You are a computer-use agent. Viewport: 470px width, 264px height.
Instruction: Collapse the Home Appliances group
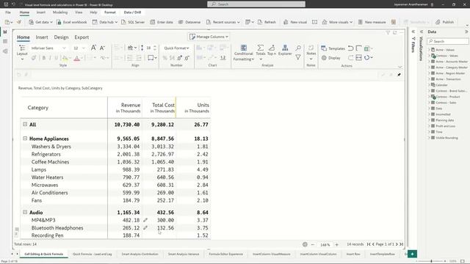click(25, 139)
